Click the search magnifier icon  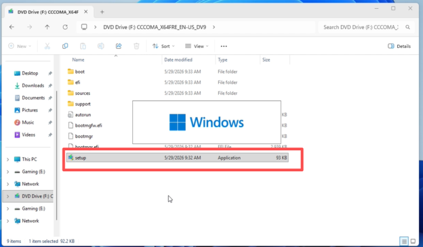coord(407,27)
